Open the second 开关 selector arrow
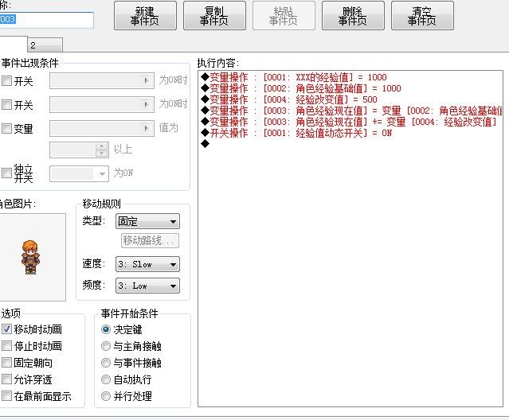Viewport: 509px width, 420px height. point(147,104)
